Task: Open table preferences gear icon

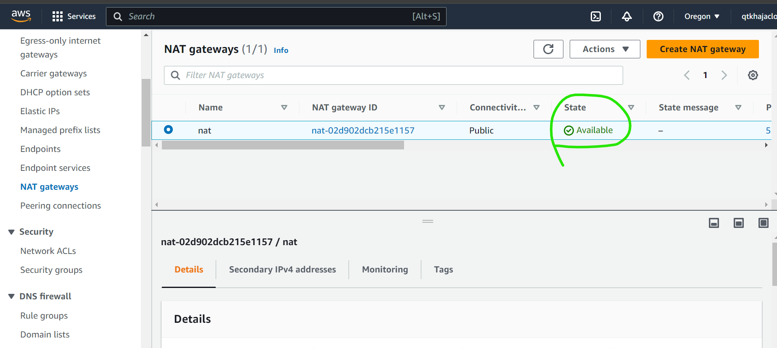Action: click(x=753, y=75)
